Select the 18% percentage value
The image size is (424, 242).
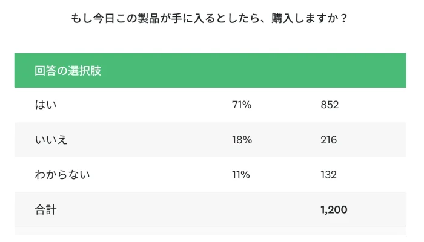(x=241, y=140)
